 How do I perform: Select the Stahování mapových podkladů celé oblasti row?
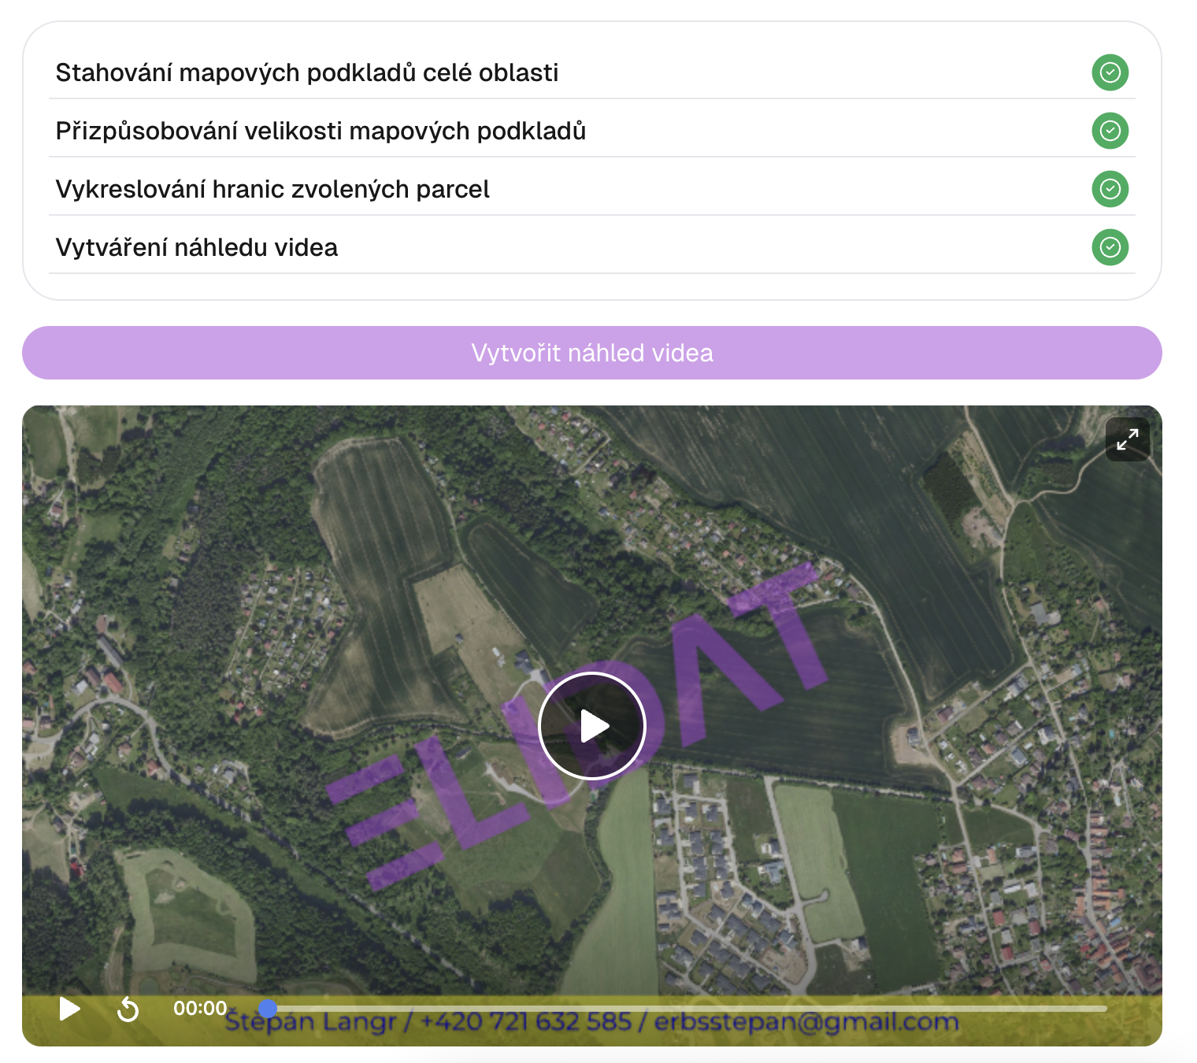coord(307,72)
